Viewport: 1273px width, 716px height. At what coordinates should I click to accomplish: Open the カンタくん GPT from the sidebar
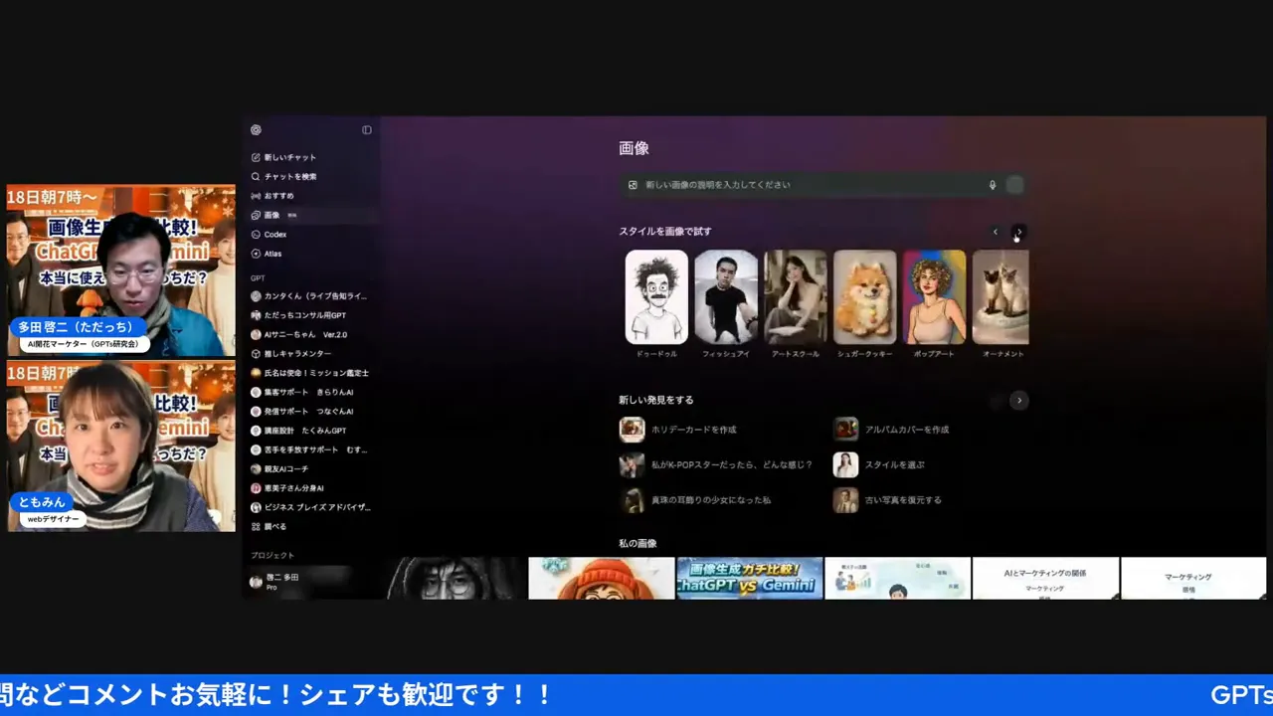tap(308, 295)
